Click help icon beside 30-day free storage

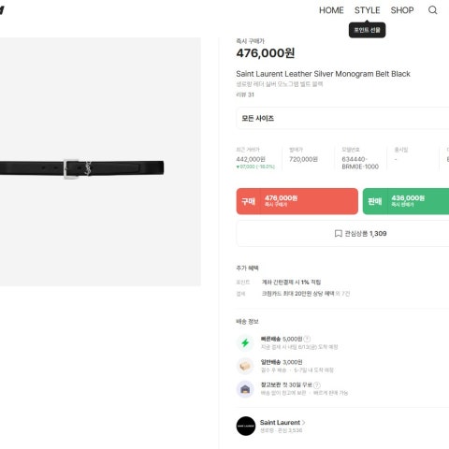(317, 385)
